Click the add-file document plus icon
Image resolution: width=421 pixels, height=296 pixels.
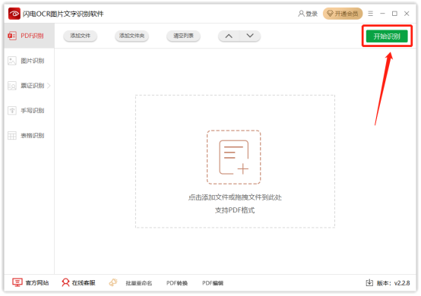[233, 157]
